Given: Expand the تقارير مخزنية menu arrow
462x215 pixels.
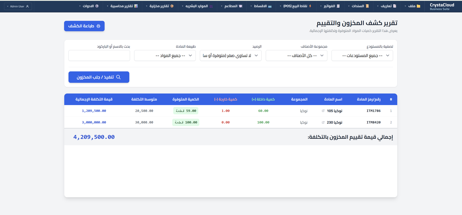Looking at the screenshot, I should pos(147,6).
